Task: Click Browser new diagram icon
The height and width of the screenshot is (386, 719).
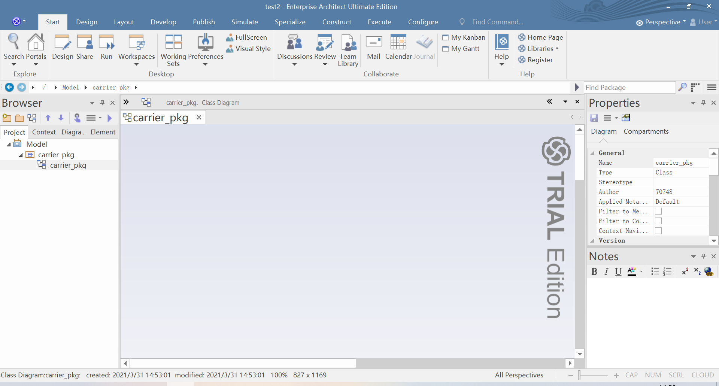Action: [x=32, y=118]
